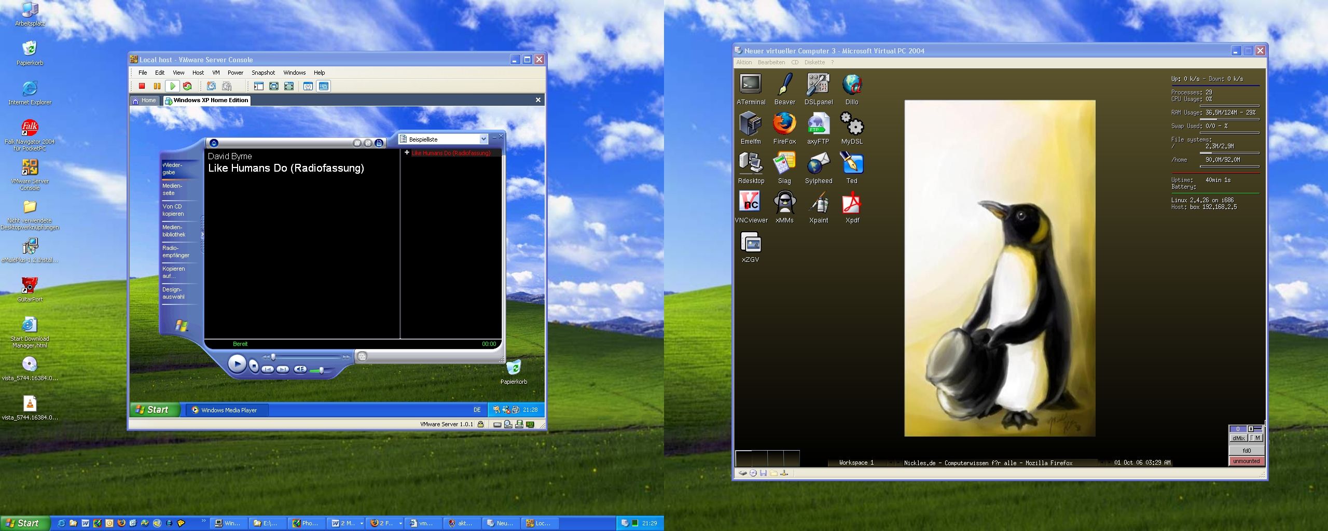Open the Rdesktop icon
1328x531 pixels.
pyautogui.click(x=751, y=169)
